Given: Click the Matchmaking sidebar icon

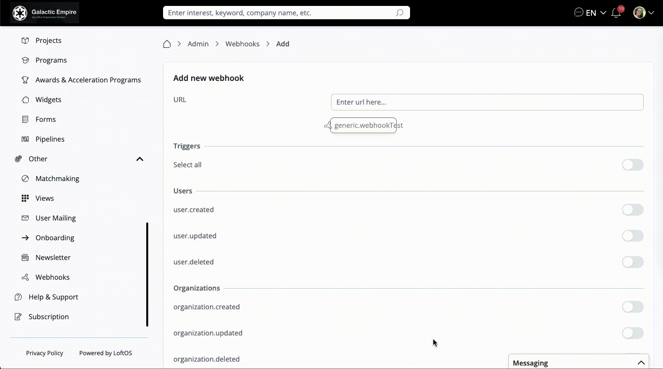Looking at the screenshot, I should tap(25, 179).
